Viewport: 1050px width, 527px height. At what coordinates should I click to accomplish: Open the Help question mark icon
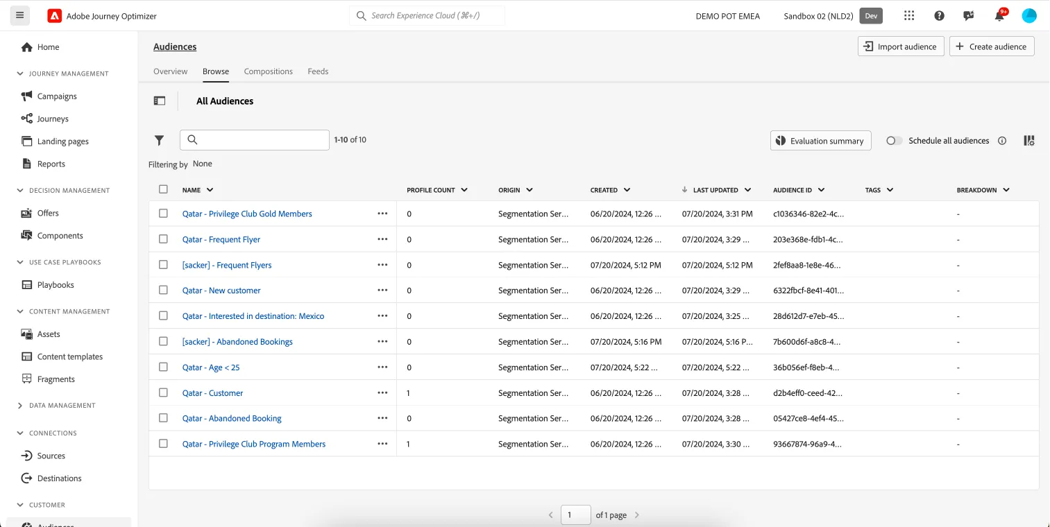939,16
